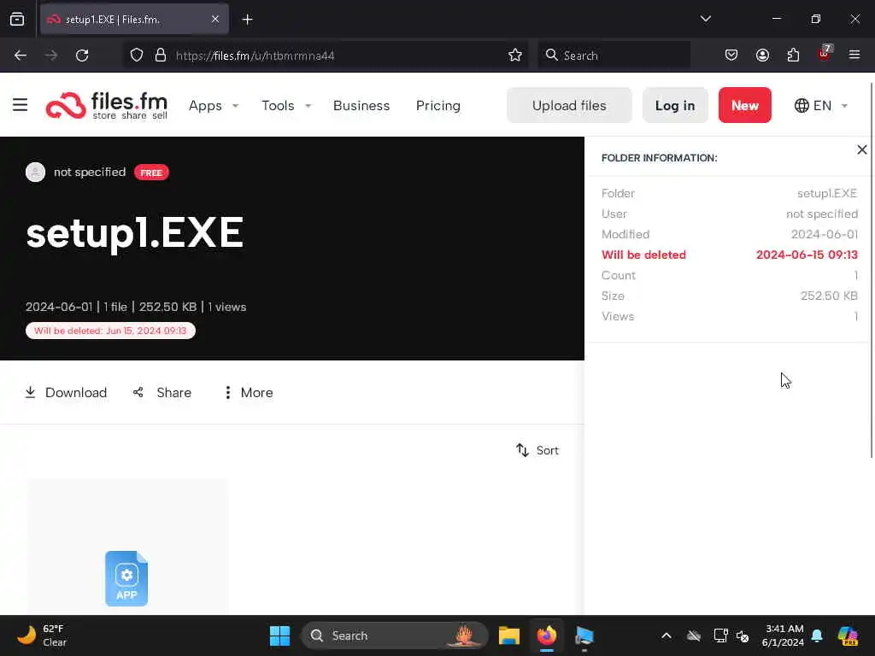Click the red New button
This screenshot has height=656, width=875.
[745, 105]
